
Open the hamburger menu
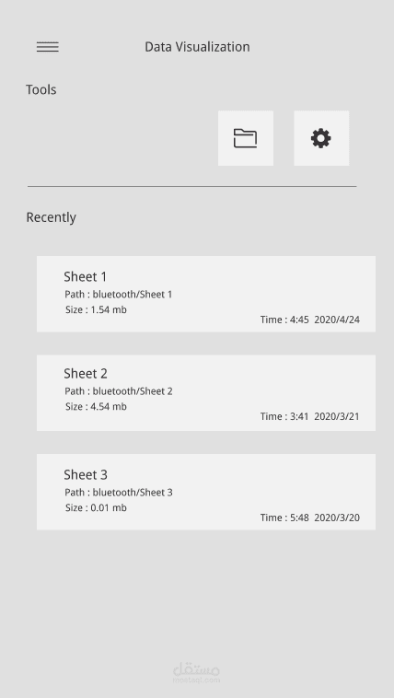coord(48,47)
